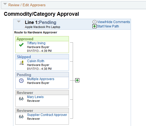Click the green approved checkmark for Tiffany Irving
146x126 pixels.
(x=21, y=45)
